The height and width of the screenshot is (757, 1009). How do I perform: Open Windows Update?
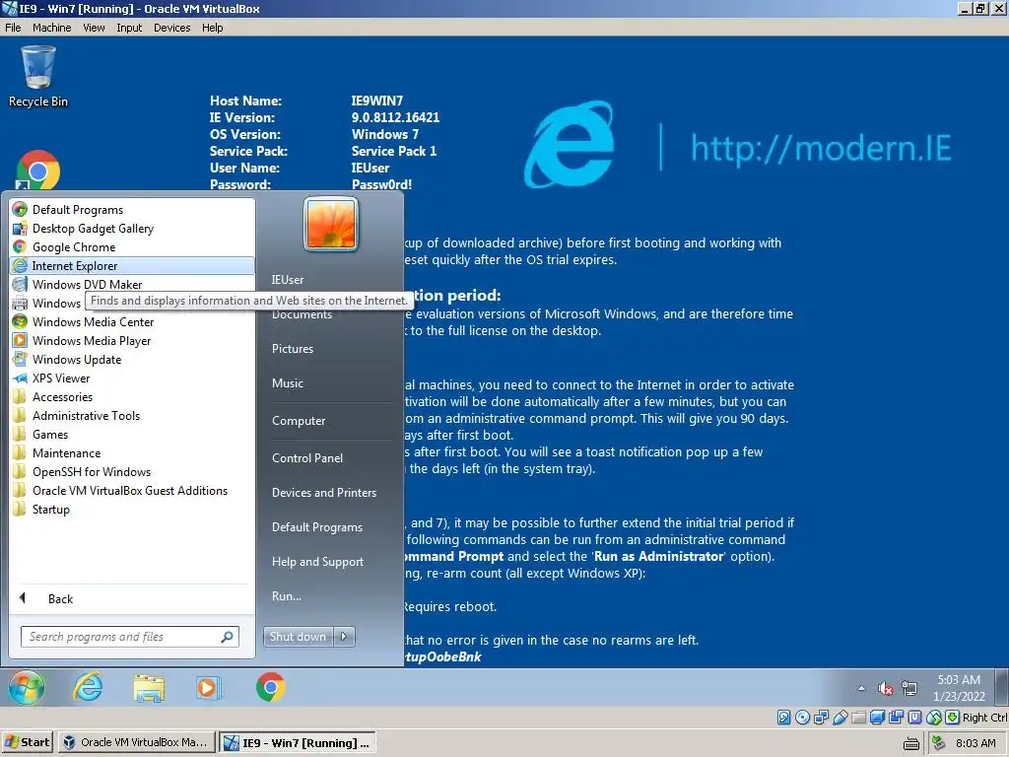pos(133,359)
